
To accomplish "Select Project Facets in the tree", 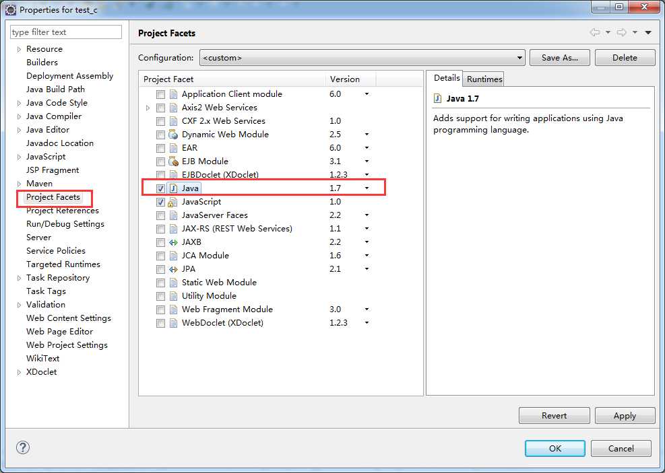I will [x=53, y=197].
